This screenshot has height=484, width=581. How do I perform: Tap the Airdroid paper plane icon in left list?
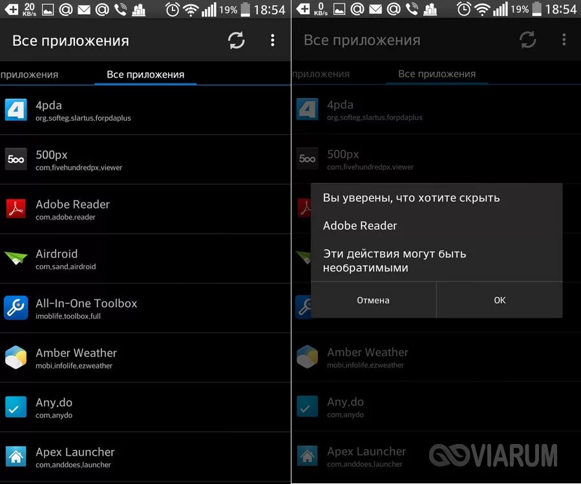click(16, 258)
